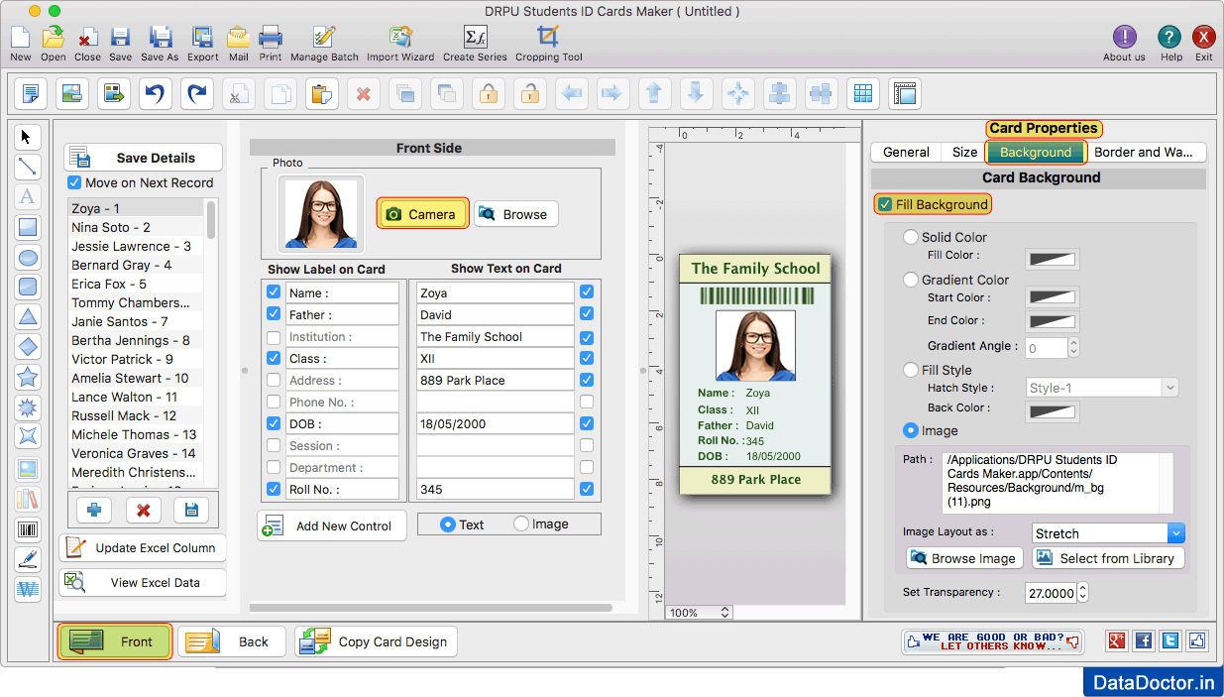Select the Solid Color radio button
Viewport: 1224px width, 697px height.
click(911, 237)
